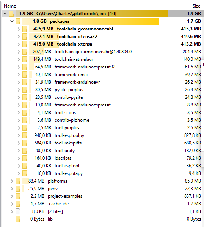Image resolution: width=204 pixels, height=227 pixels.
Task: Expand the toolchain-atmelavr folder
Action: tap(19, 59)
